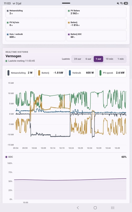Image resolution: width=132 pixels, height=212 pixels.
Task: Tap the Laatste meting 11:03:45 text
Action: point(22,61)
